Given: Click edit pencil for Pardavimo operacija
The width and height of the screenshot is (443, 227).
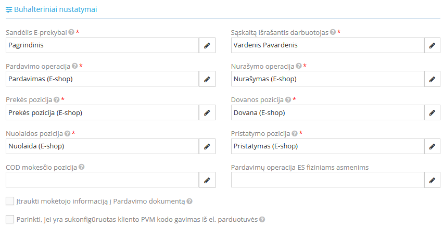Looking at the screenshot, I should [x=207, y=79].
